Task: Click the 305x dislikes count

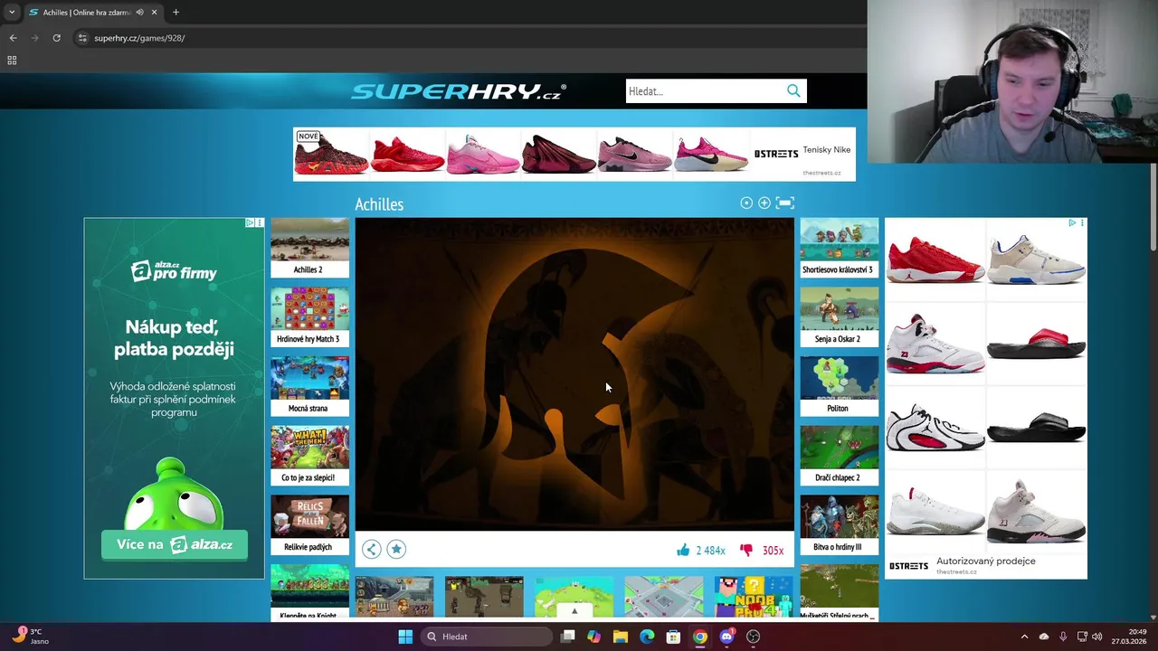Action: pyautogui.click(x=773, y=550)
